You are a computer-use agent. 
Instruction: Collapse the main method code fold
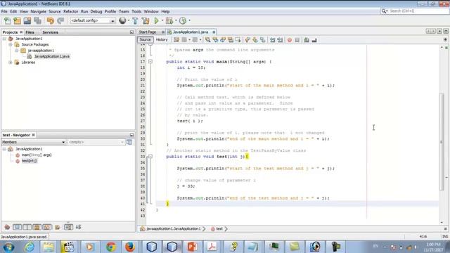coord(150,62)
